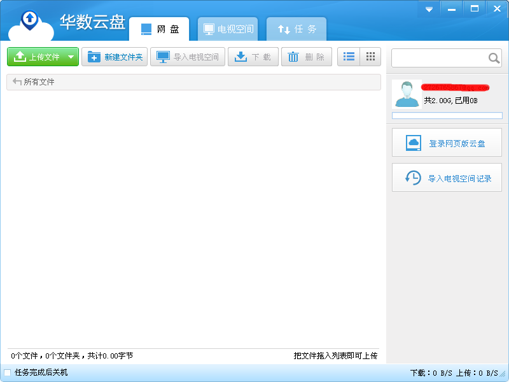Click the 华数云盘 cloud logo

31,26
